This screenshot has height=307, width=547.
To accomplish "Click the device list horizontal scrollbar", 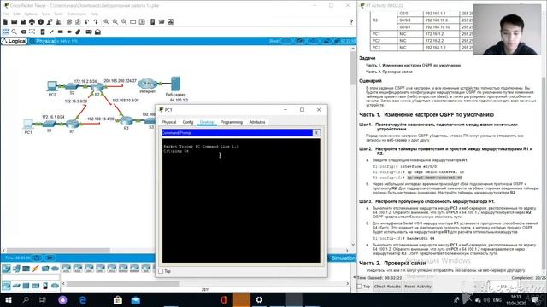I will [123, 284].
